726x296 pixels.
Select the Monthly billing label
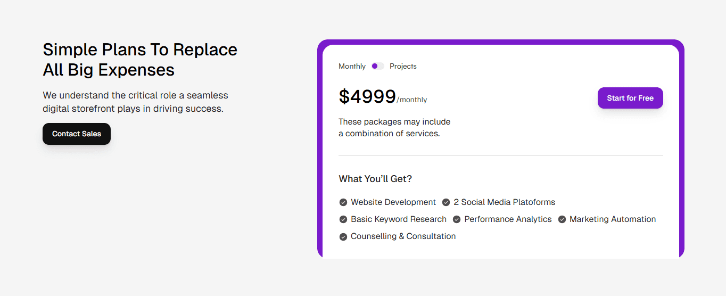point(352,66)
